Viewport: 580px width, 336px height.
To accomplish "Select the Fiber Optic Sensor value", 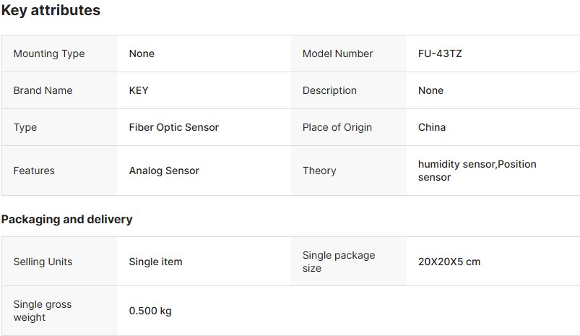I will point(173,127).
